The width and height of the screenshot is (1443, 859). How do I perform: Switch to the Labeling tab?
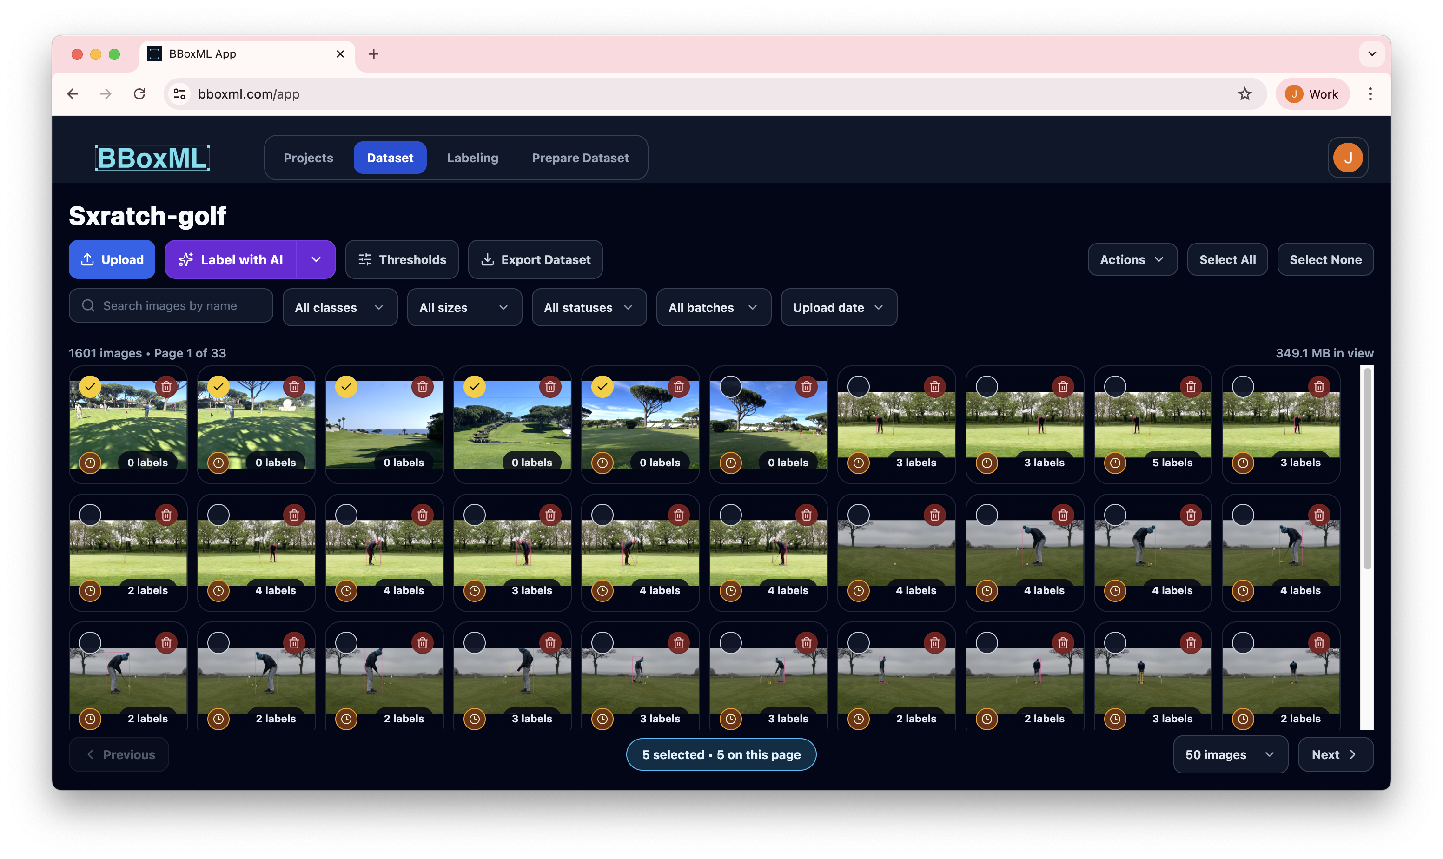472,157
